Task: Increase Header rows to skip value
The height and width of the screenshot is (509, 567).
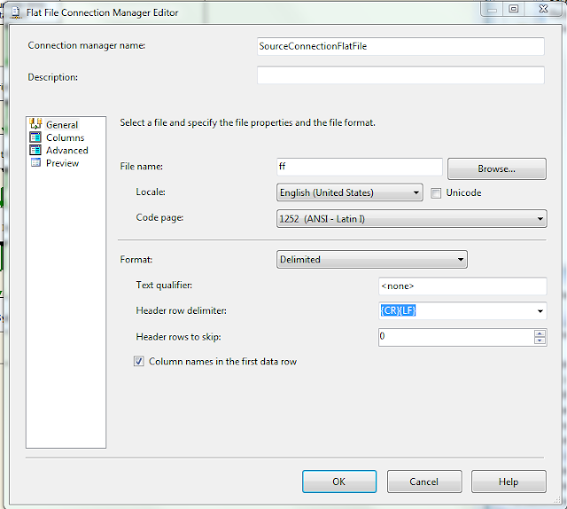Action: click(x=540, y=333)
